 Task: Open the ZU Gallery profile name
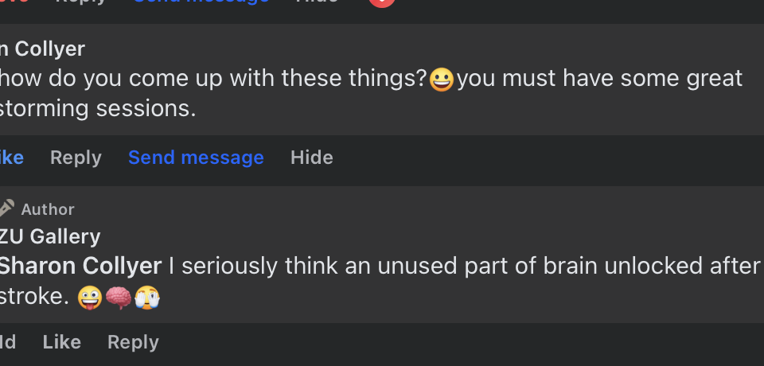pyautogui.click(x=50, y=236)
